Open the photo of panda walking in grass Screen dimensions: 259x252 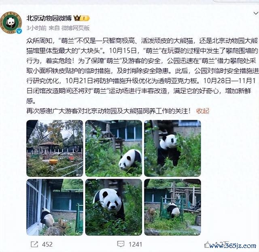(x=114, y=148)
